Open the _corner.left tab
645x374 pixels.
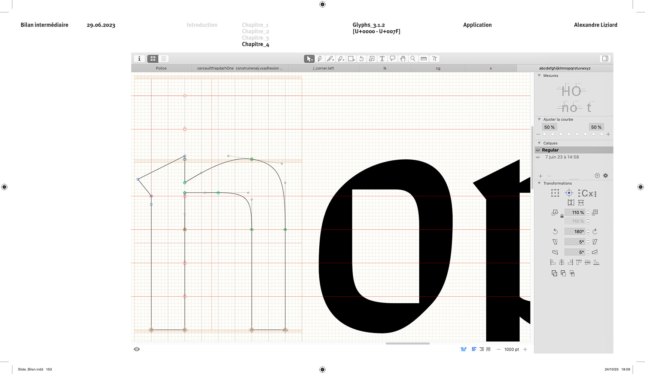[x=323, y=68]
